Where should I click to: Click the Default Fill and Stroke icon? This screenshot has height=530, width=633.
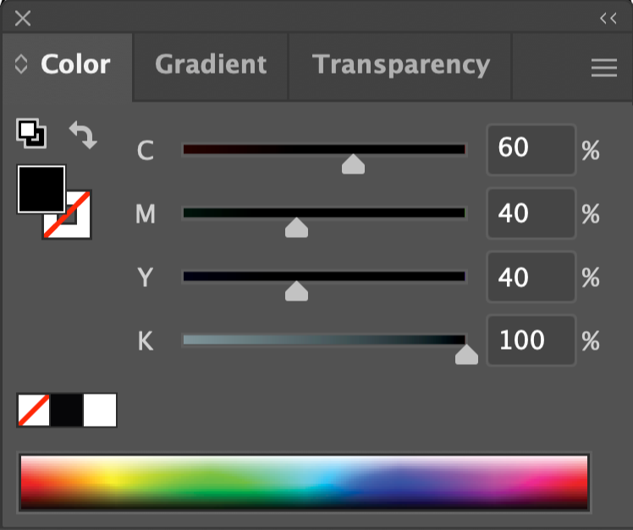click(31, 133)
